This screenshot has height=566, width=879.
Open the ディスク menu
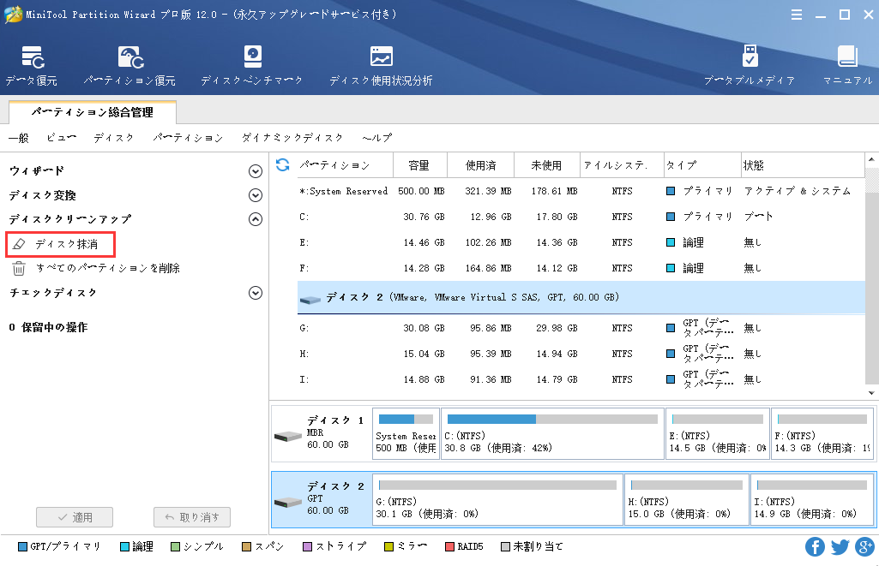click(114, 138)
